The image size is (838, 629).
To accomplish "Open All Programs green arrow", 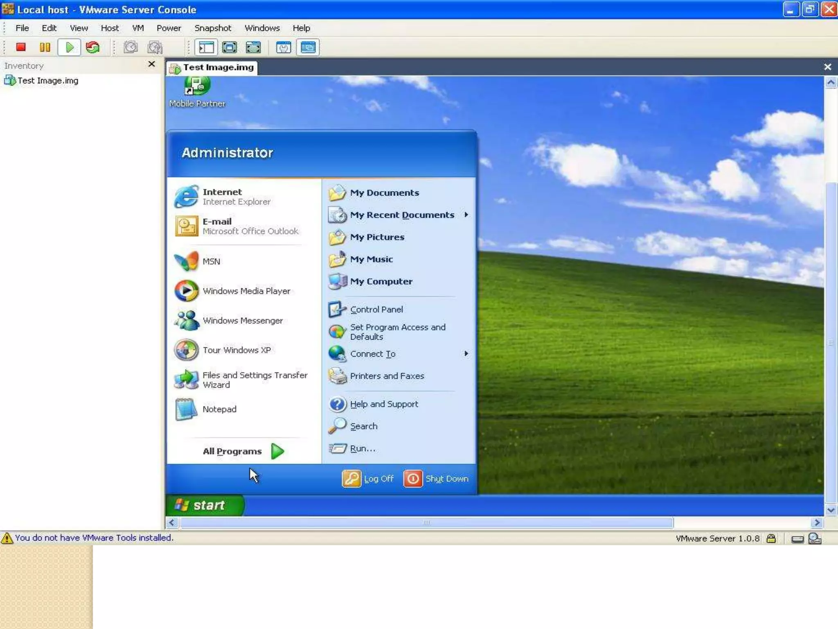I will tap(277, 451).
